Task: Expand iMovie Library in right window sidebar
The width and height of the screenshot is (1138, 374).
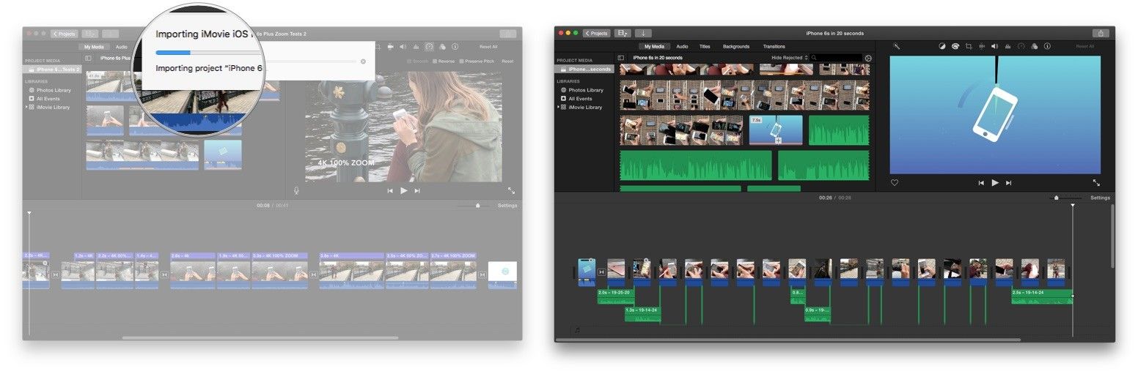Action: [559, 108]
